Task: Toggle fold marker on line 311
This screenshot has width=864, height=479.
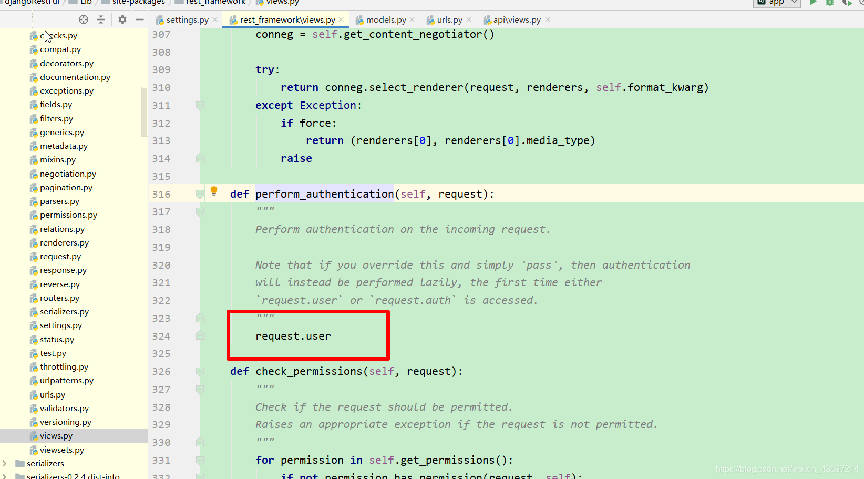Action: [x=200, y=105]
